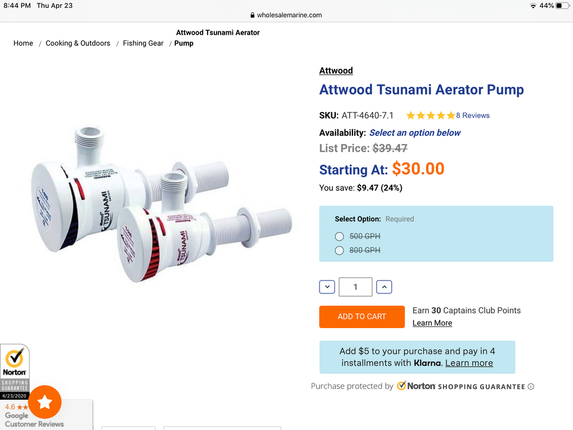Screen dimensions: 573x430
Task: Click the quantity input field
Action: tap(355, 287)
